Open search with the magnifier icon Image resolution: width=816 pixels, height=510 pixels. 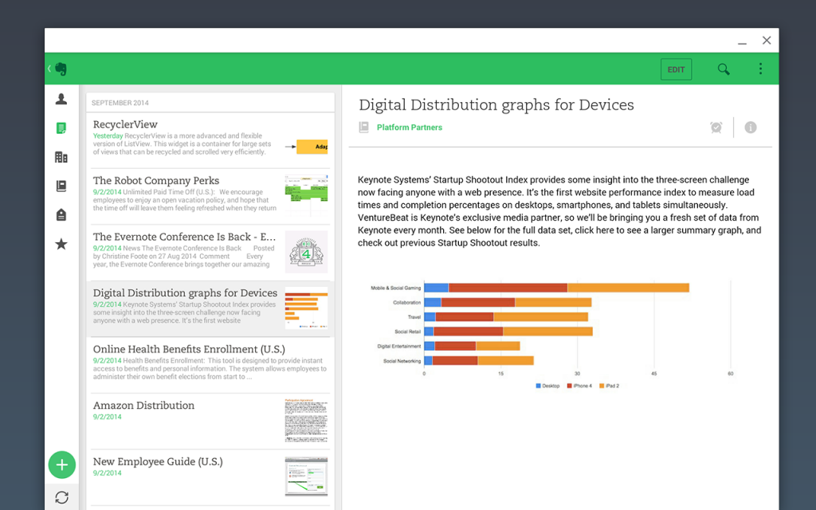coord(724,69)
